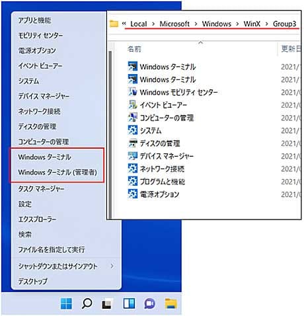This screenshot has width=304, height=316.
Task: Click icon of first Windows ターミナル shortcut
Action: click(133, 66)
